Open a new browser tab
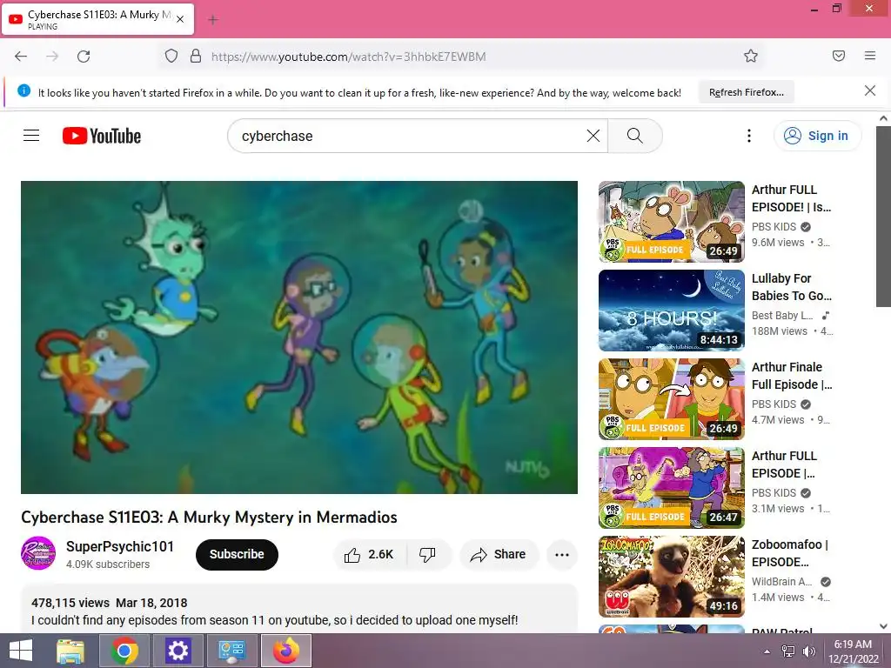The width and height of the screenshot is (891, 668). [213, 20]
